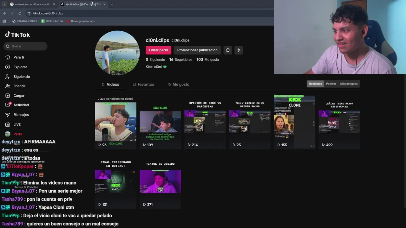Open Para ti home feed icon

click(8, 57)
